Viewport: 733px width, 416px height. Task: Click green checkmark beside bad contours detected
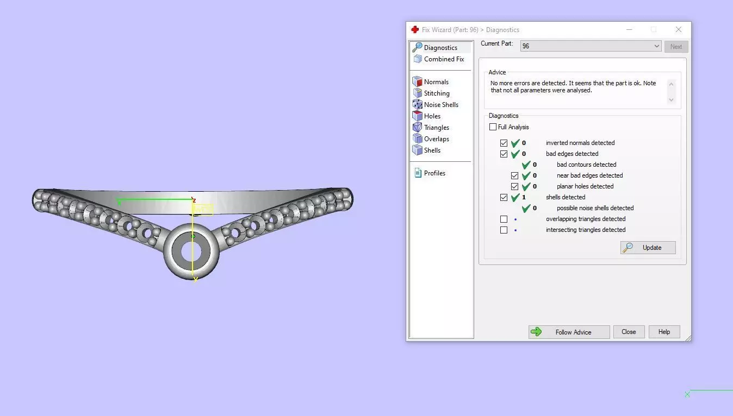pos(526,165)
